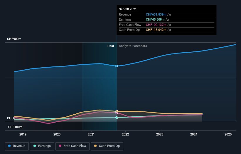Select the Free Cash Flow data point marker
The height and width of the screenshot is (154, 241).
pos(117,113)
